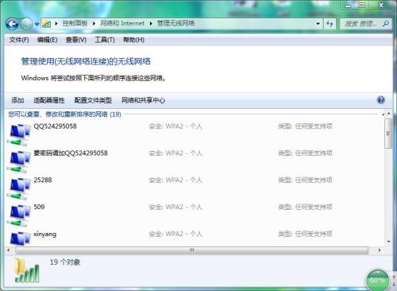
Task: Click the network name 25288
Action: (x=43, y=180)
